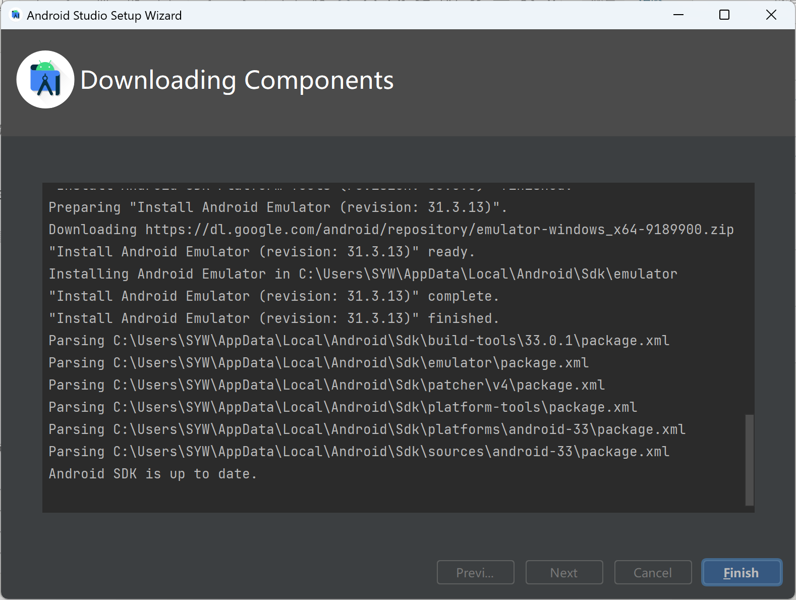This screenshot has width=796, height=600.
Task: Click the Emulator 'finished.' log line
Action: (274, 318)
